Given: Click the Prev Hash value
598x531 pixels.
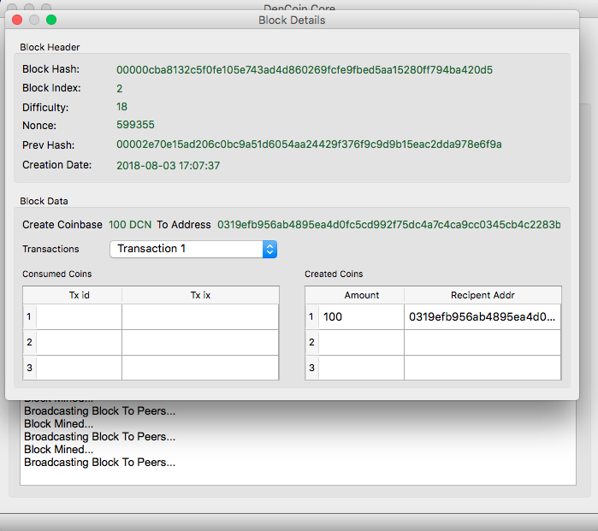Looking at the screenshot, I should pos(309,145).
